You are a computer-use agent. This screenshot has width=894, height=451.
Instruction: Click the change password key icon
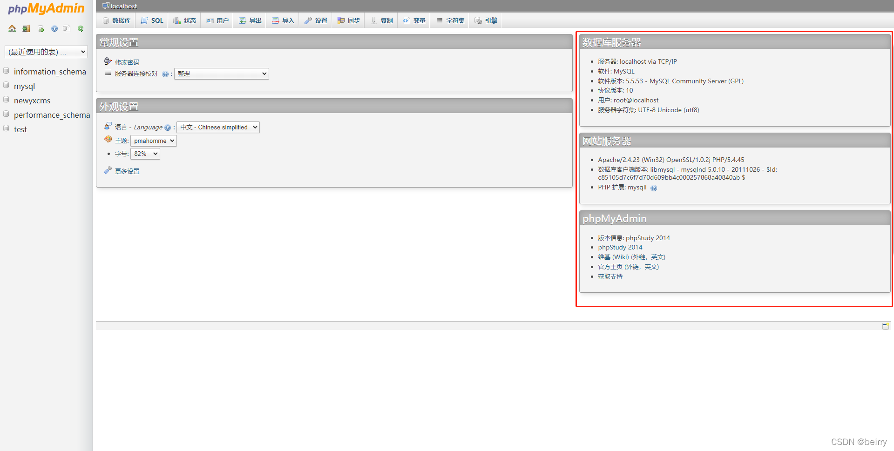click(108, 61)
